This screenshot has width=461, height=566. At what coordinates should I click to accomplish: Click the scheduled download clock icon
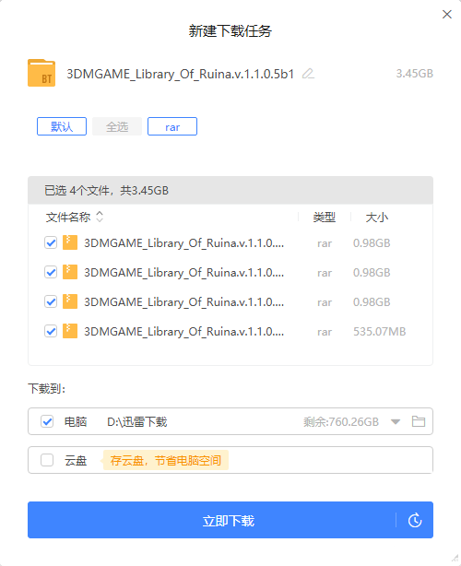click(415, 520)
